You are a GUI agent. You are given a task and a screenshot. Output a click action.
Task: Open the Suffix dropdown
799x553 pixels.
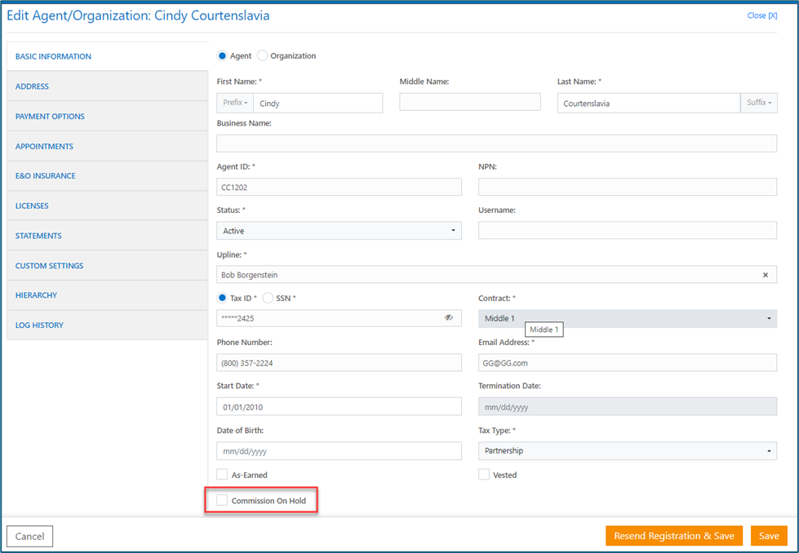point(758,103)
